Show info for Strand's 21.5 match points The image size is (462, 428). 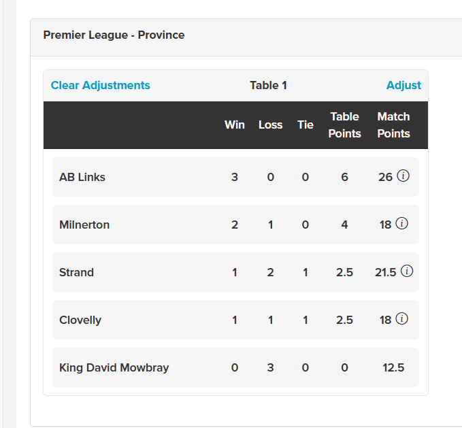[407, 271]
